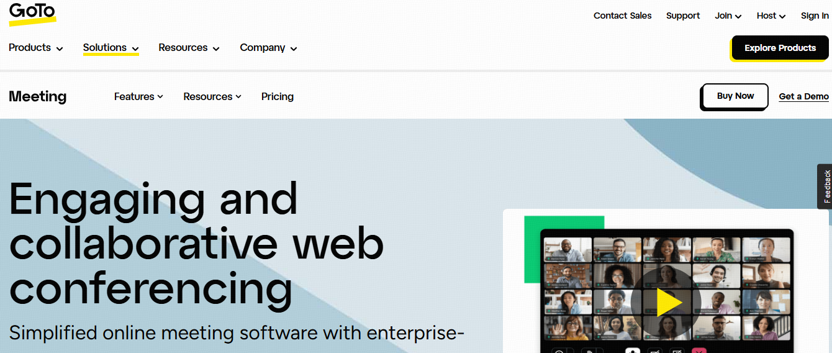Open top navigation Resources menu

189,48
